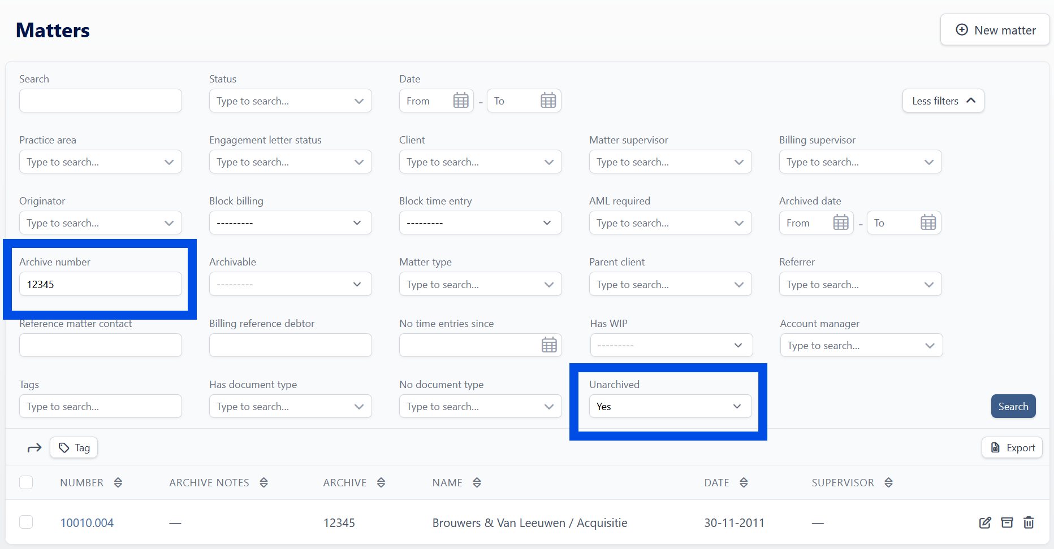Image resolution: width=1054 pixels, height=549 pixels.
Task: Select all rows with the header checkbox
Action: point(26,482)
